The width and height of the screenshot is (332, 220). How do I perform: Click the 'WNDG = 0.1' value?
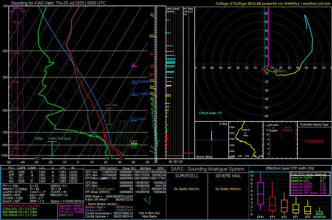click(59, 186)
